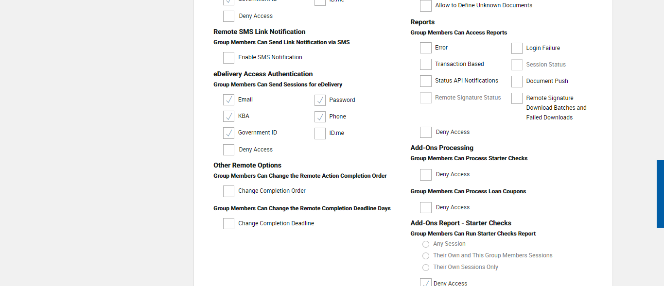Check Deny Access under eDelivery Access Authentication

click(228, 150)
